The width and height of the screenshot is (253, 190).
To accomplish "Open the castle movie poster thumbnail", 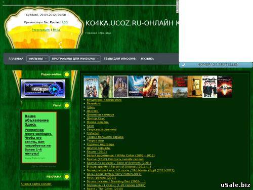I will (120, 87).
